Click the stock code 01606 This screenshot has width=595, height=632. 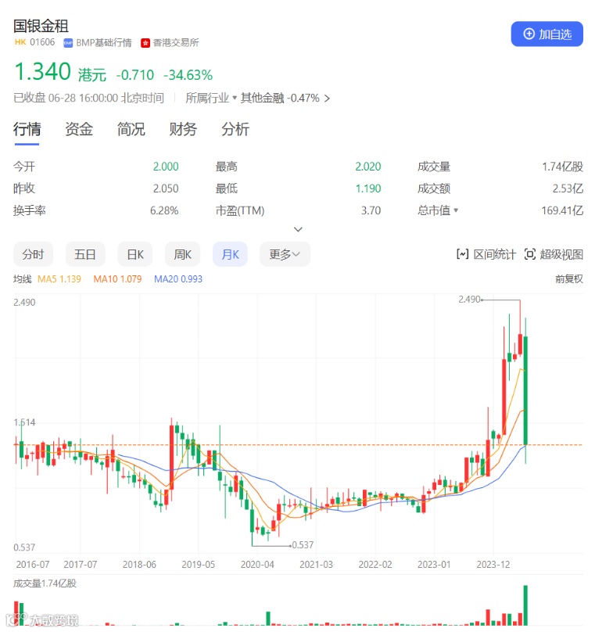click(42, 42)
